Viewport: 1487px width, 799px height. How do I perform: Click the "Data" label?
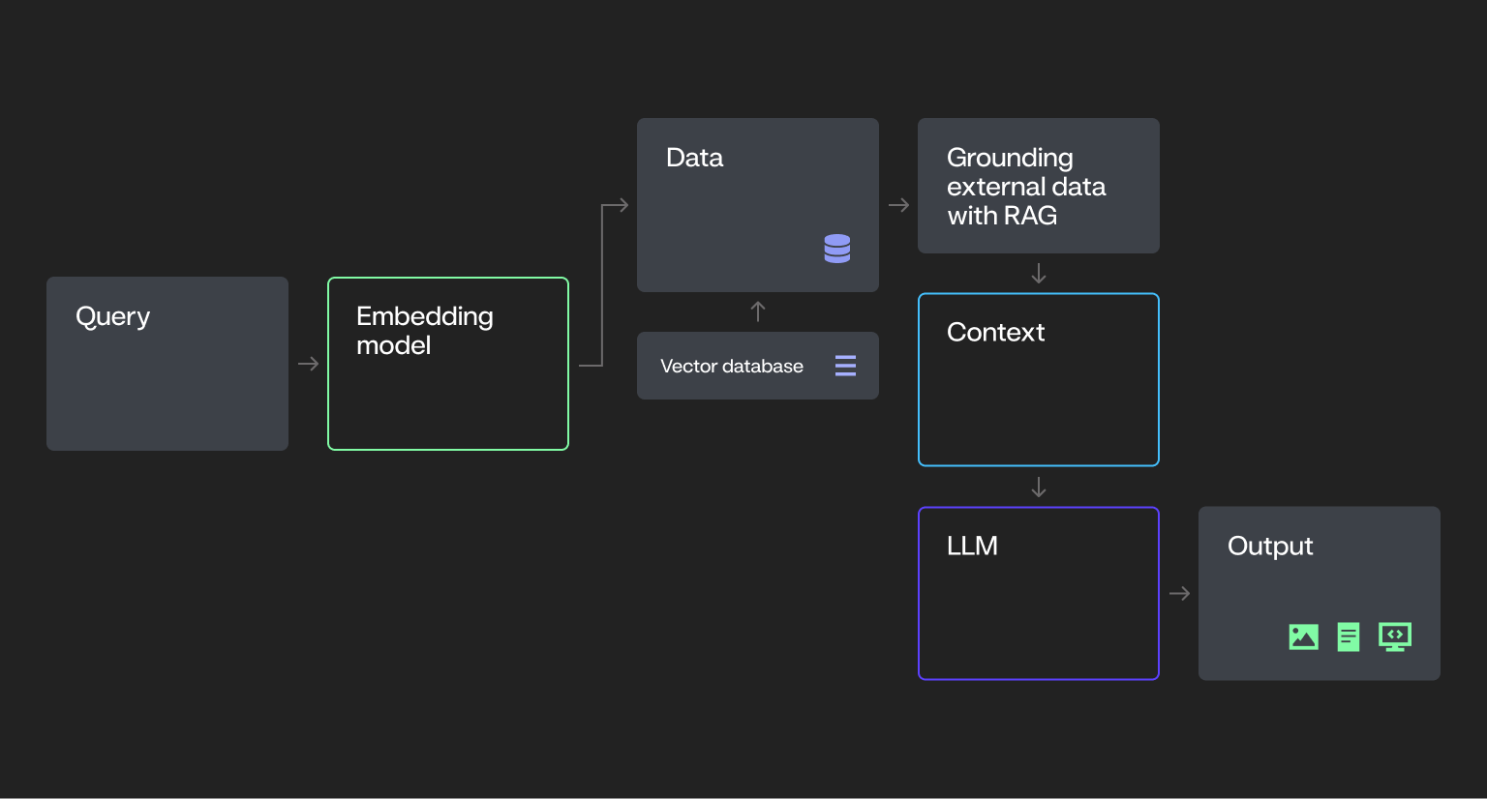point(694,158)
